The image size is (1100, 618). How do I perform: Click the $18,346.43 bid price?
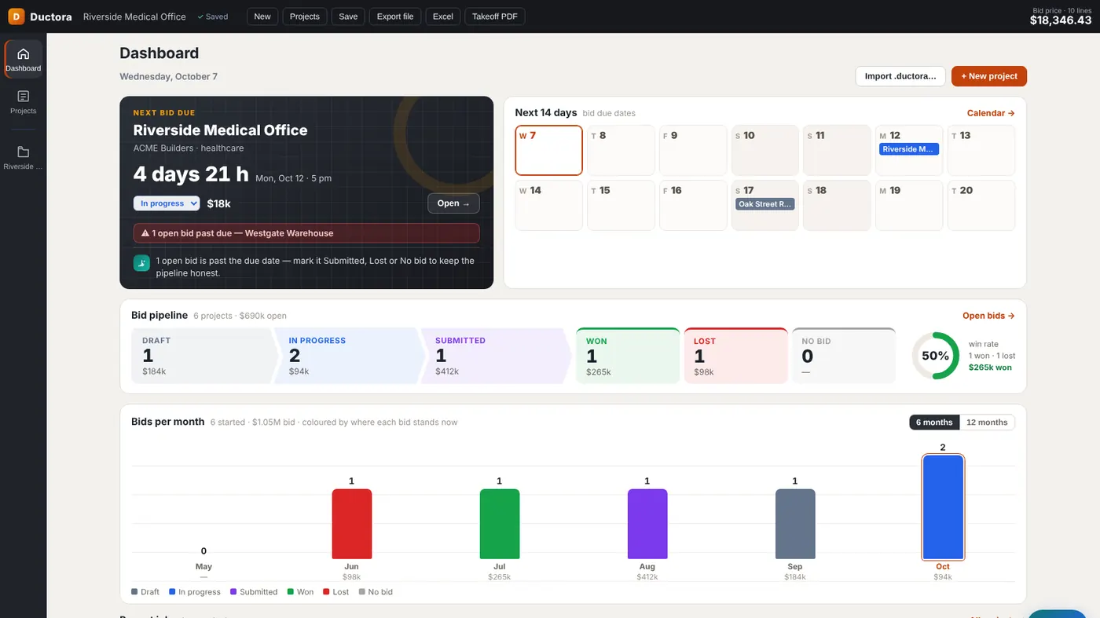pos(1061,20)
